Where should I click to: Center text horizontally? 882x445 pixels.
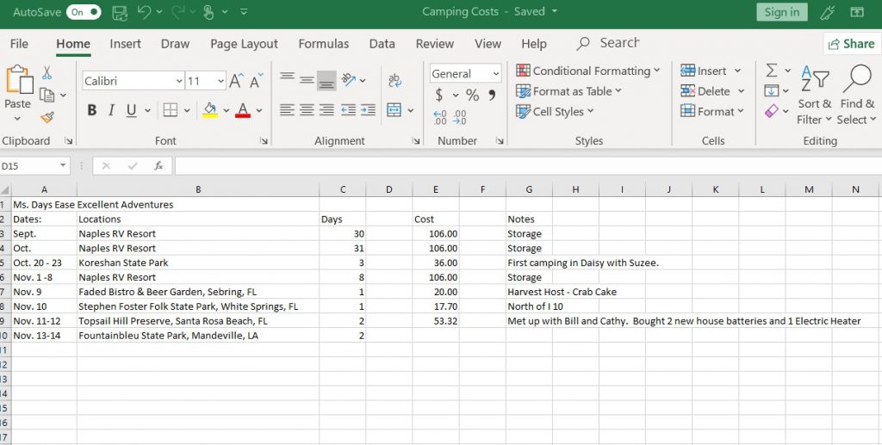coord(307,110)
